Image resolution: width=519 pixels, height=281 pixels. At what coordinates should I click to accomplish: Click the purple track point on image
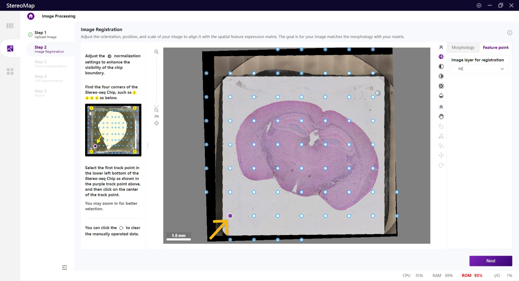pos(230,216)
